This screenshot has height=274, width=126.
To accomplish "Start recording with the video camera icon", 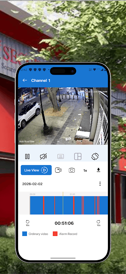I will click(58, 170).
